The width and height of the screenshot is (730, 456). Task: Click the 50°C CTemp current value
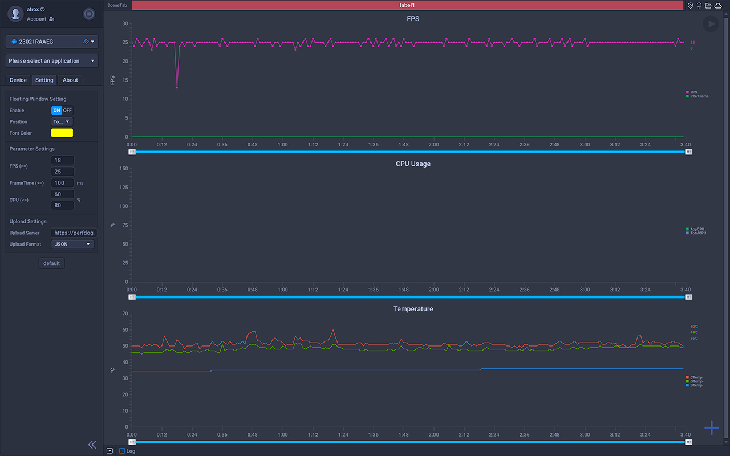point(694,327)
